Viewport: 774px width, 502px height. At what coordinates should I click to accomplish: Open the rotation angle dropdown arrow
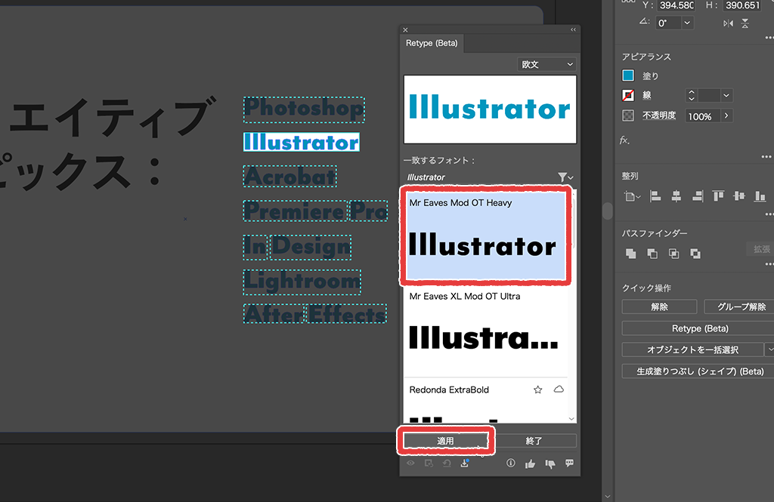[x=687, y=23]
